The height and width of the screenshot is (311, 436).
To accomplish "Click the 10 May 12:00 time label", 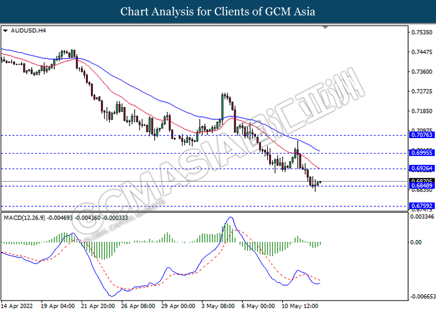I will point(300,306).
